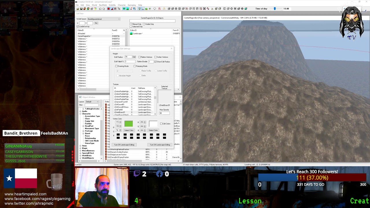
Task: Open the NavMesh menu
Action: coord(103,5)
